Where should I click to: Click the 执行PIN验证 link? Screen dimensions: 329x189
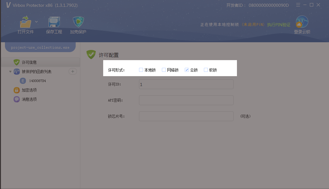[279, 25]
